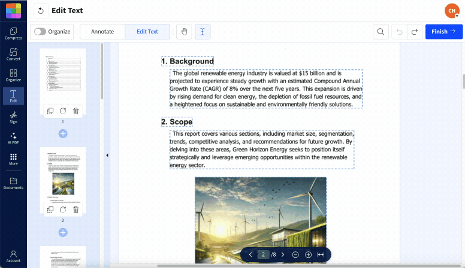The width and height of the screenshot is (465, 268).
Task: Delete page 1 with trash icon
Action: point(76,111)
